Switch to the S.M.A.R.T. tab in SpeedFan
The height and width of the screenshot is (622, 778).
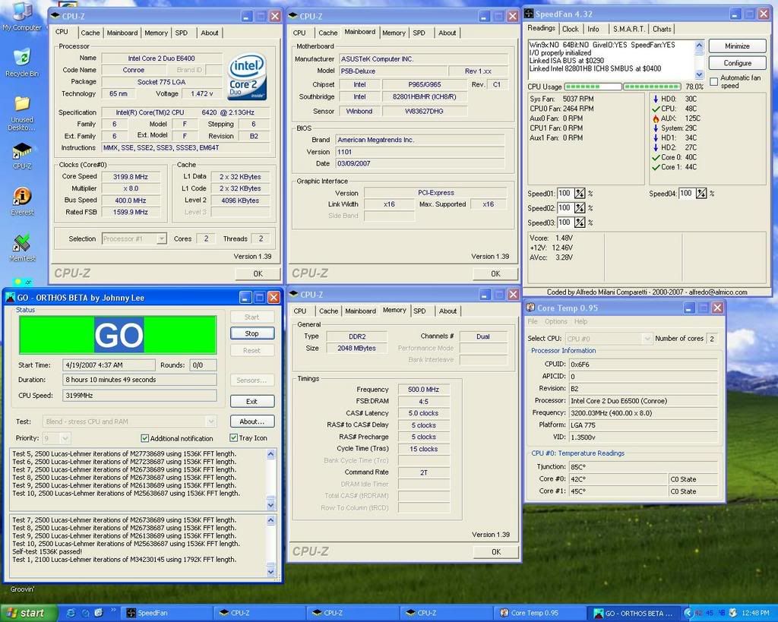[629, 29]
